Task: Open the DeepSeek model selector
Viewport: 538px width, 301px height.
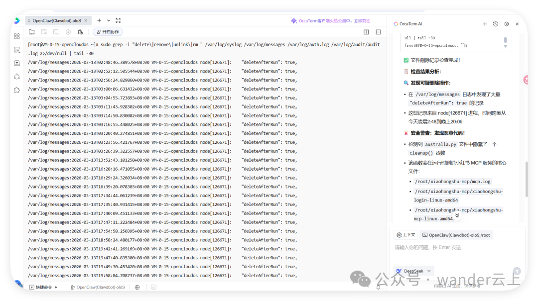Action: (413, 271)
